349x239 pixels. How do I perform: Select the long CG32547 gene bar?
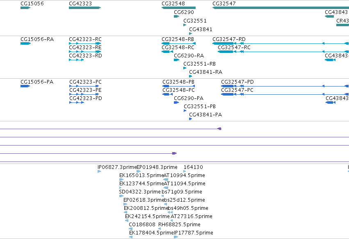coord(281,8)
